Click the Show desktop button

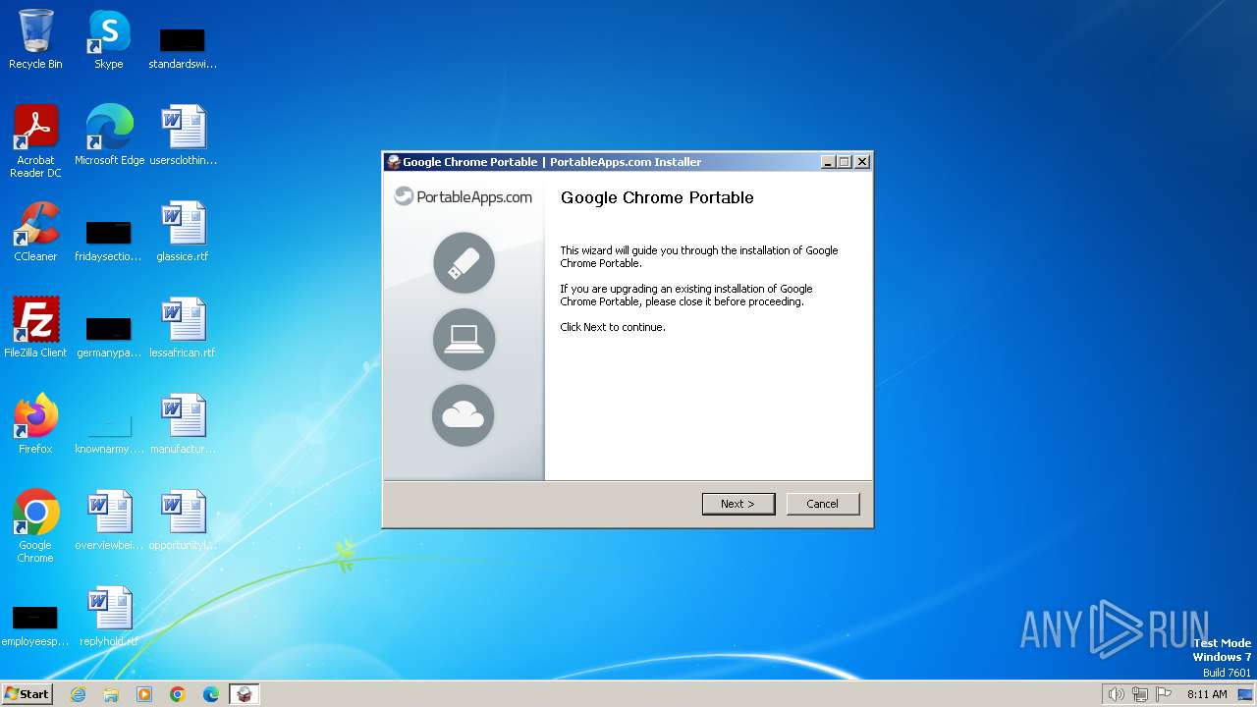click(1245, 694)
